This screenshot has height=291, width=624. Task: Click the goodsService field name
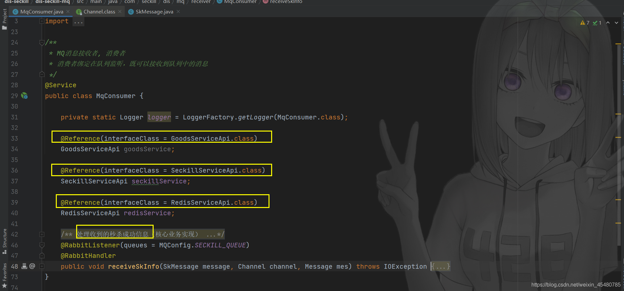tap(147, 149)
